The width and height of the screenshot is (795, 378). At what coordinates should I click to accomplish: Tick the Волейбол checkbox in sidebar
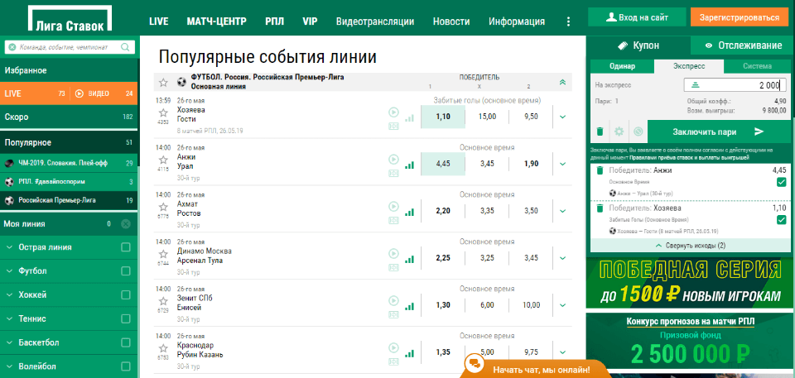pyautogui.click(x=126, y=366)
